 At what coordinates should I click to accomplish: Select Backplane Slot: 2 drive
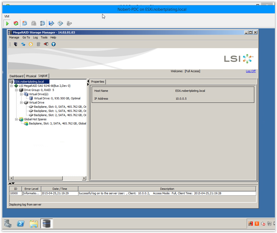(x=60, y=115)
